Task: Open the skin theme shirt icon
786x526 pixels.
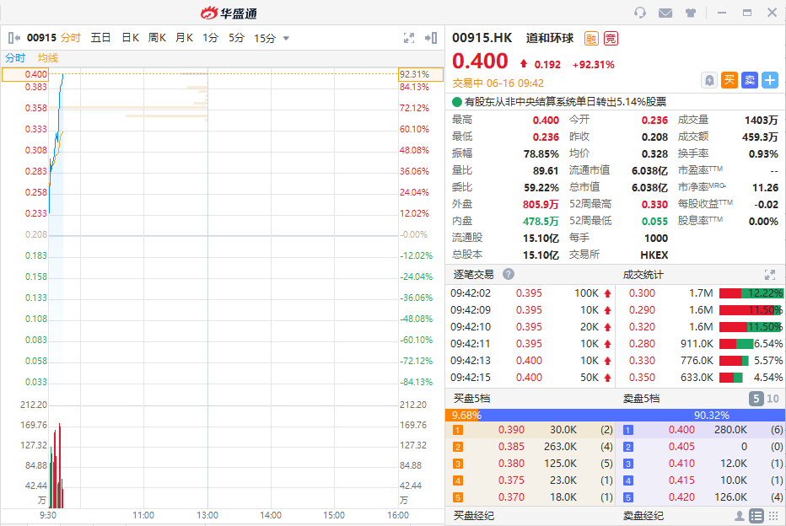Action: click(x=691, y=13)
